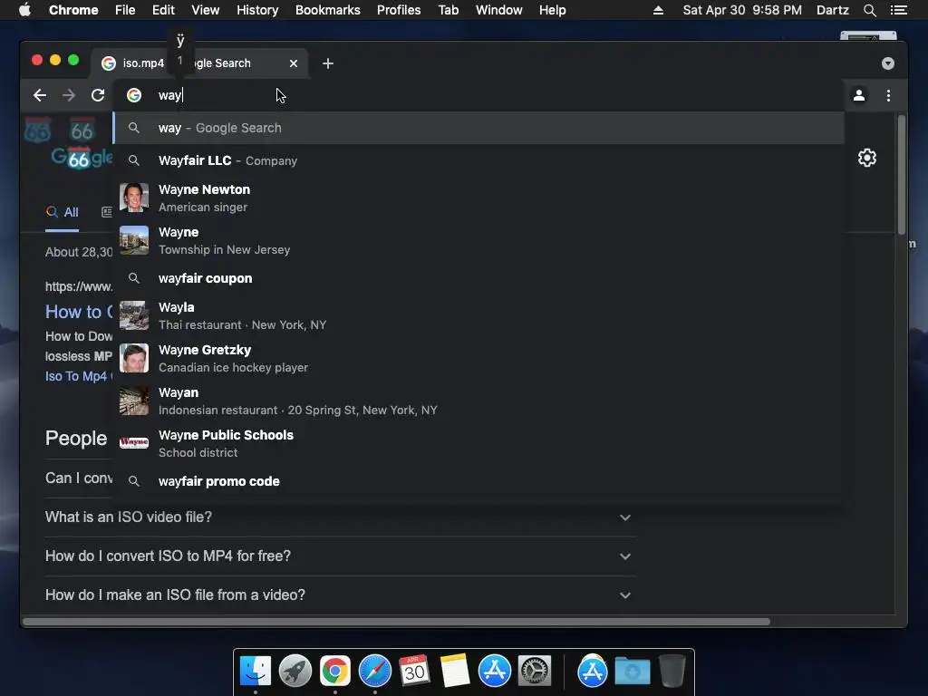Screen dimensions: 928x696
Task: Open Notes from the Dock
Action: (x=455, y=671)
